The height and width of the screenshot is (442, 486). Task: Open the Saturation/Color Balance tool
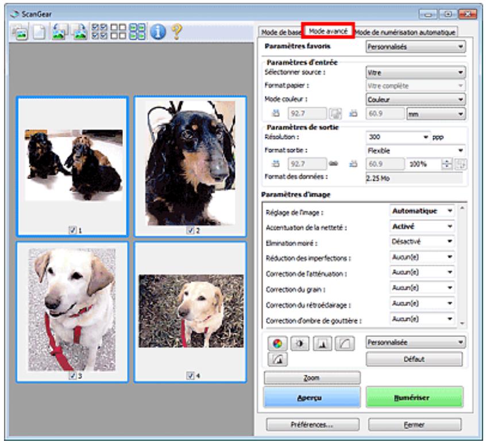coord(277,343)
